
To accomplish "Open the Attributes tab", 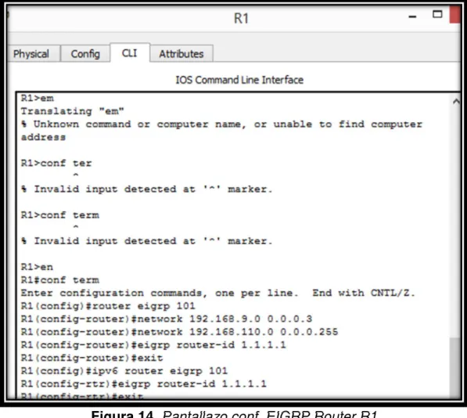I will pos(181,54).
